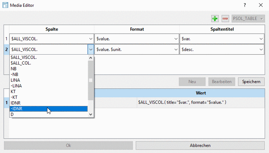The height and width of the screenshot is (153, 269).
Task: Open row 1 Spaltentitel dropdown arrow
Action: click(x=260, y=39)
